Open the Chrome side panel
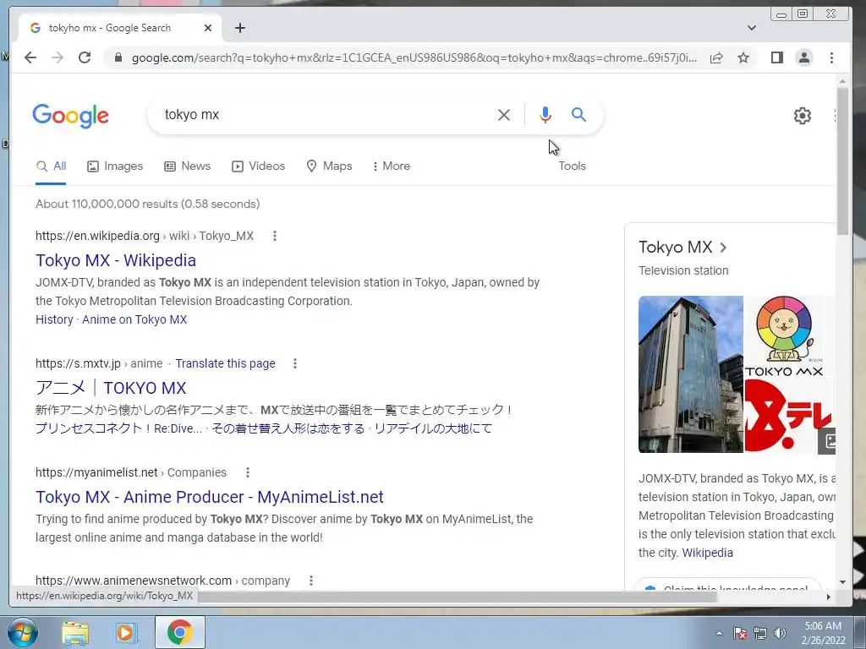 coord(776,57)
